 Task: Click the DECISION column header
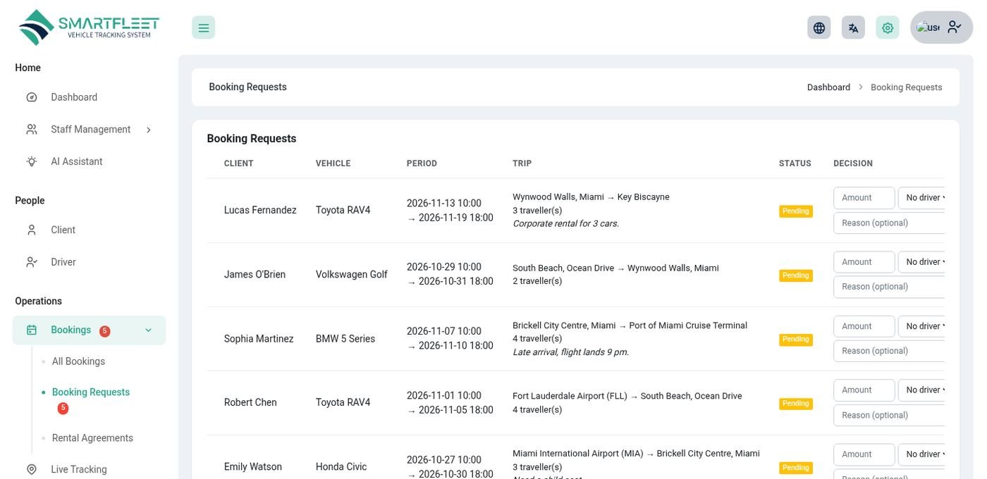(853, 163)
